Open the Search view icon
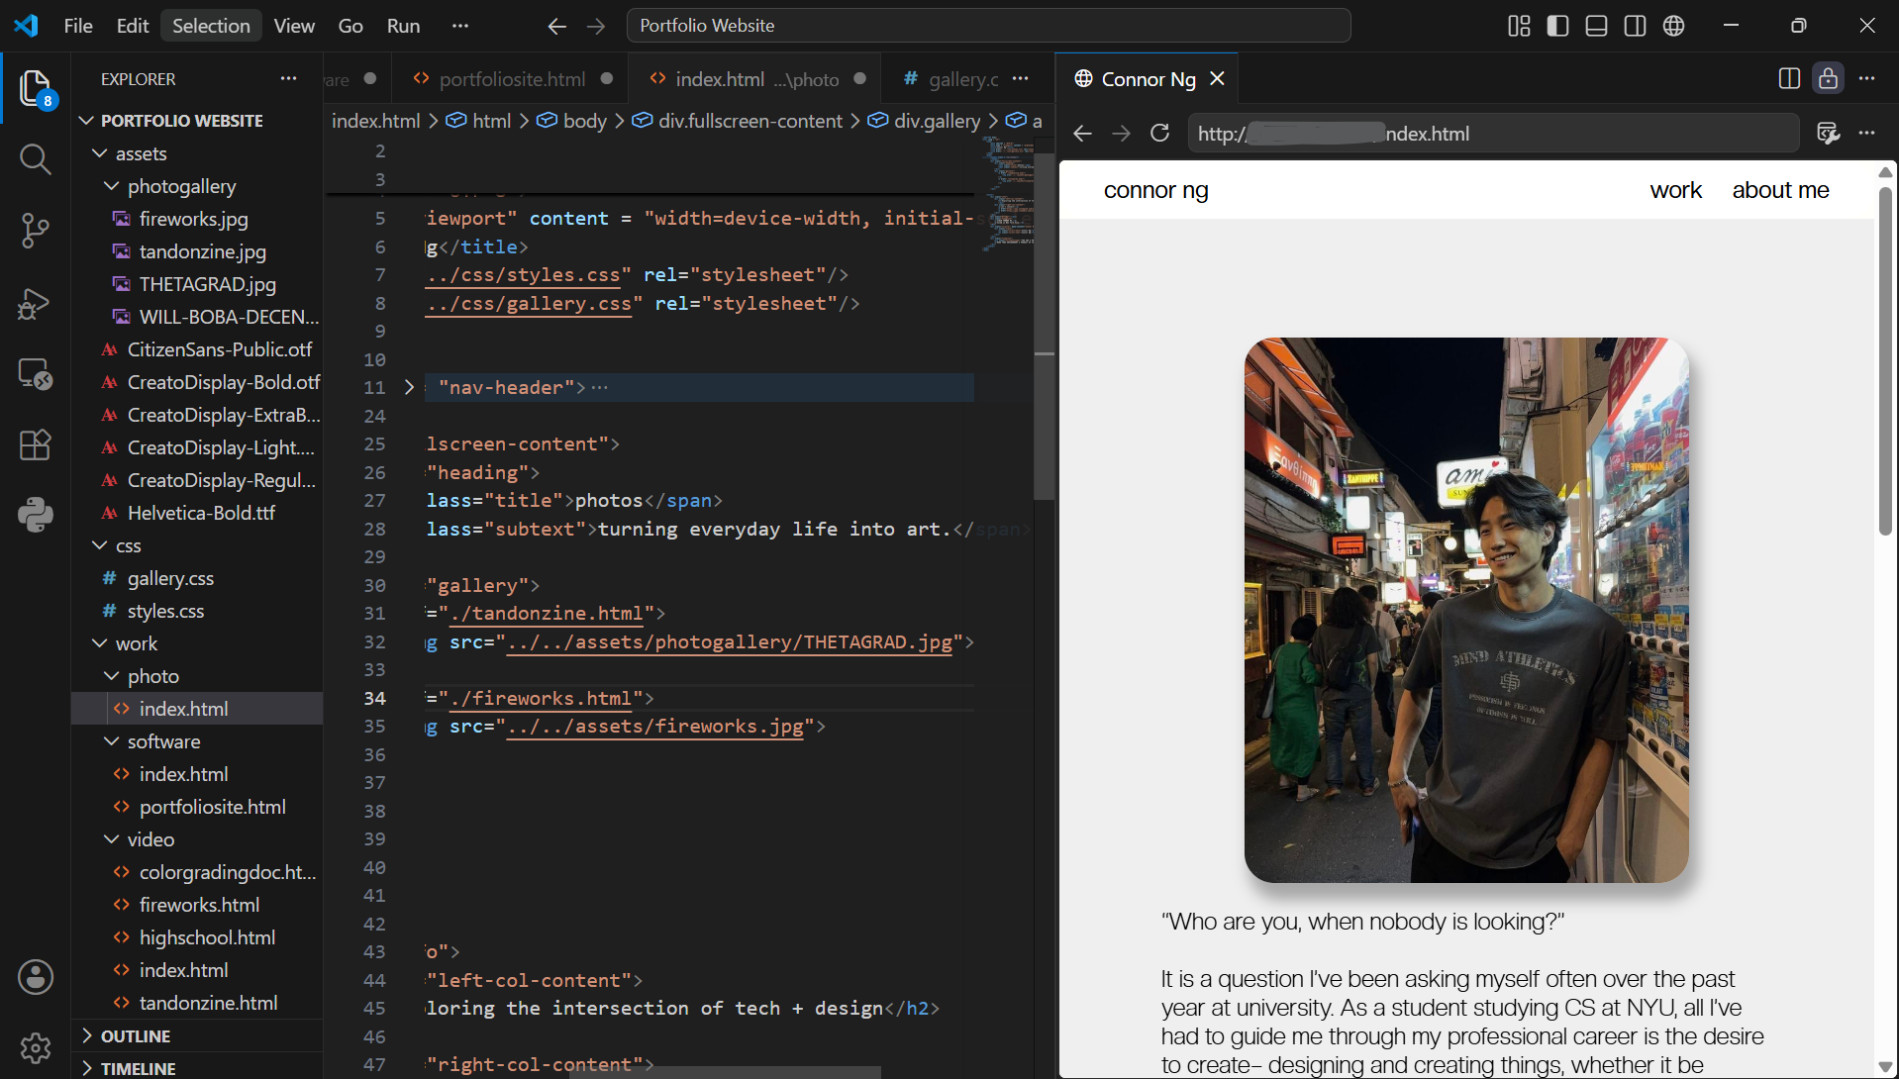1899x1079 pixels. (x=36, y=158)
